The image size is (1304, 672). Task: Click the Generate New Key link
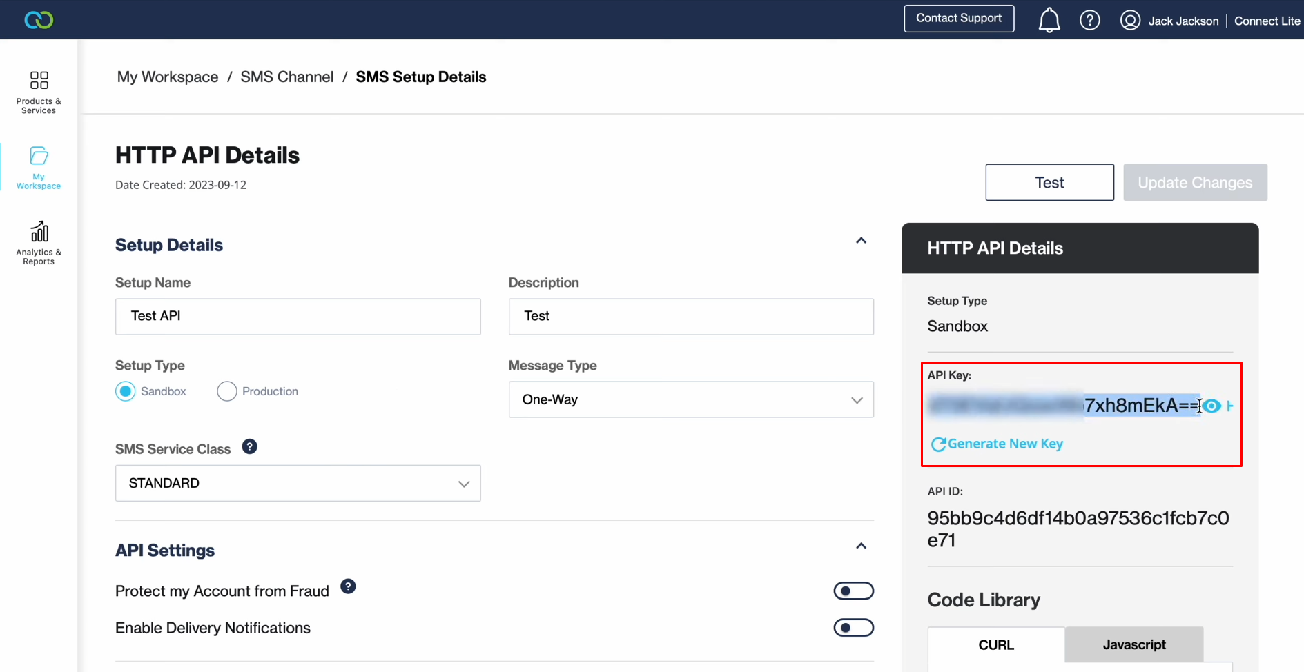click(x=1005, y=444)
